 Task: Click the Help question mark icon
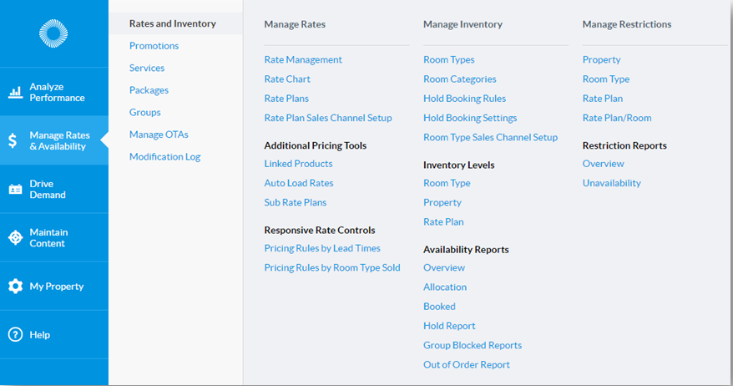click(x=15, y=335)
